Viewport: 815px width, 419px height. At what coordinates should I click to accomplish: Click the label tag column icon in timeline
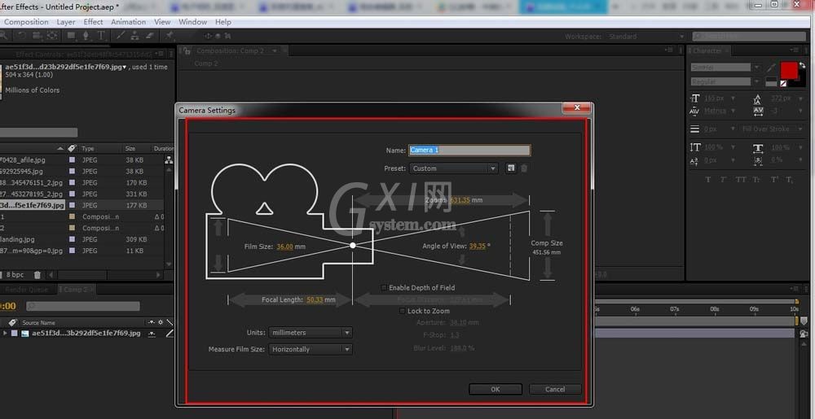tap(12, 322)
